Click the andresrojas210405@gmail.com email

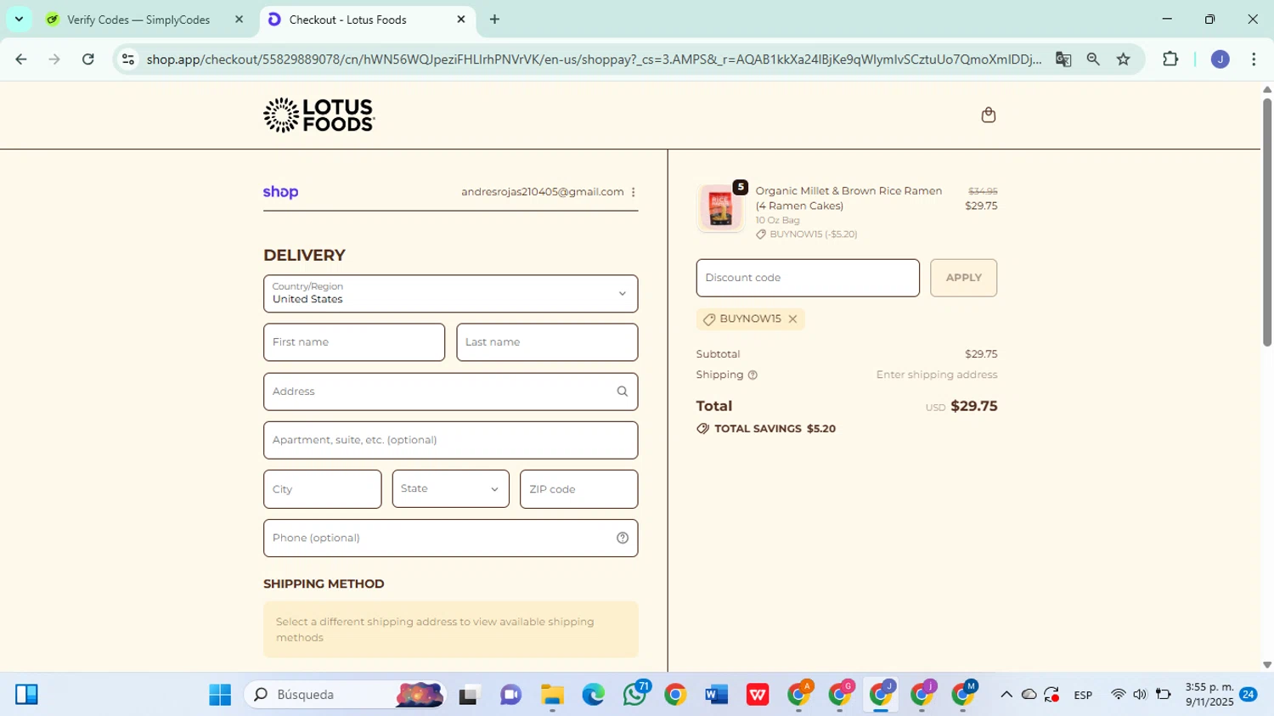point(542,192)
